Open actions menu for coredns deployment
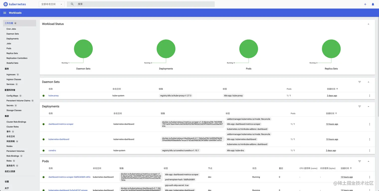Image resolution: width=379 pixels, height=191 pixels. click(x=369, y=151)
